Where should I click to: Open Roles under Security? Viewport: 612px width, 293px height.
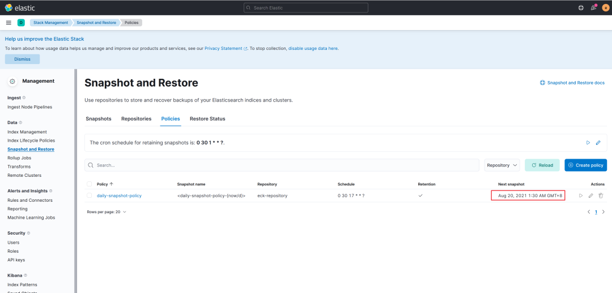pos(13,251)
